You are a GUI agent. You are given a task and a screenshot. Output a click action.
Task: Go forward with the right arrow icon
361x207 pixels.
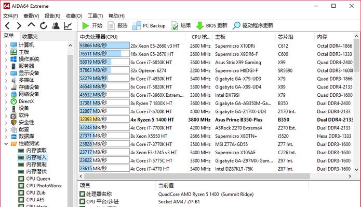[x=19, y=25]
